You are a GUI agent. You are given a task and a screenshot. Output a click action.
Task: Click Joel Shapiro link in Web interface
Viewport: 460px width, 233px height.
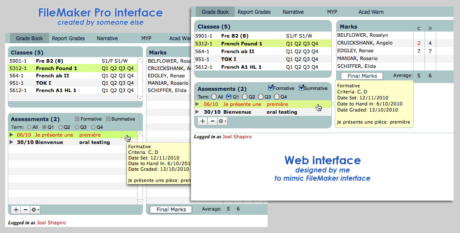pyautogui.click(x=237, y=137)
